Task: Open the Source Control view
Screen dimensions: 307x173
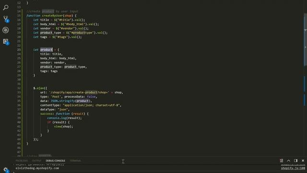Action: (6, 19)
